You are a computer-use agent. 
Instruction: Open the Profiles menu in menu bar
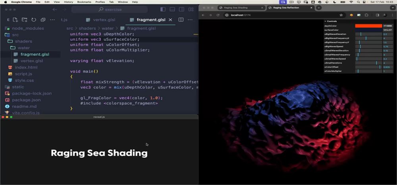click(x=100, y=2)
